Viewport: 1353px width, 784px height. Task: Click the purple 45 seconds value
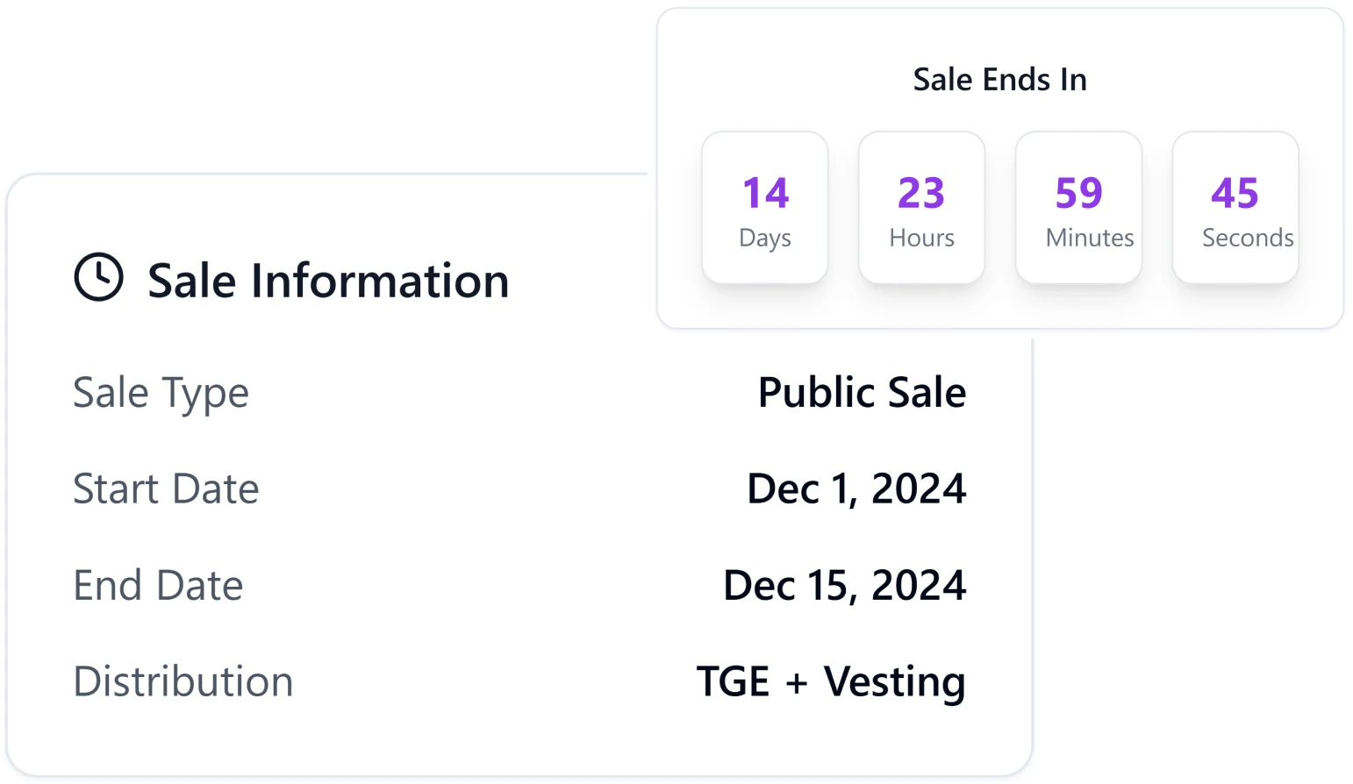[x=1236, y=193]
